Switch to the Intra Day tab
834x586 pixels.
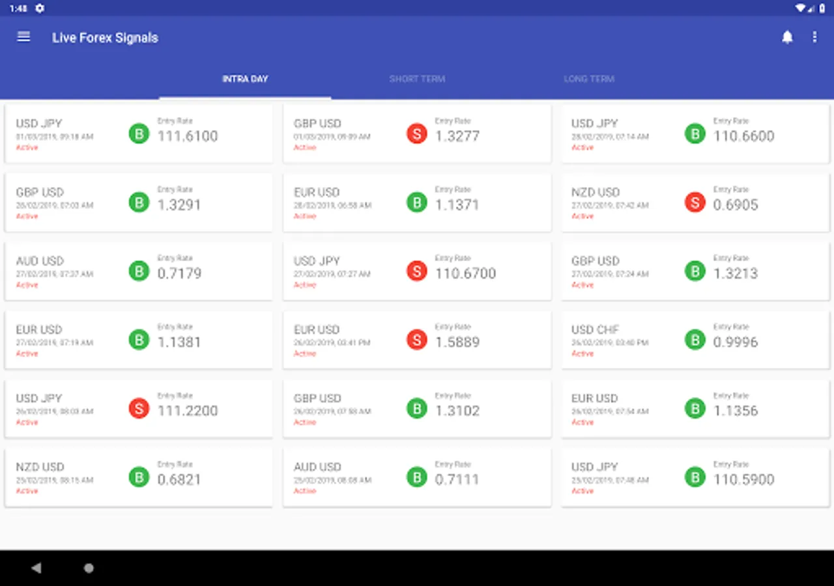pos(245,79)
